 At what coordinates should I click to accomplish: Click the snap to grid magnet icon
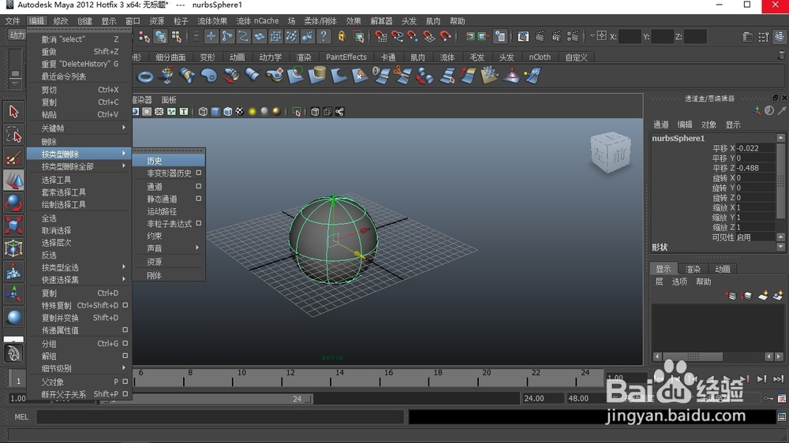[381, 36]
